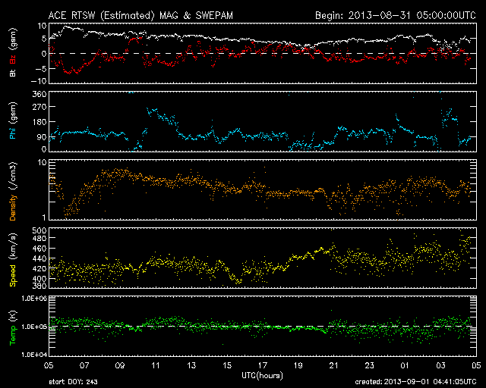Click the '400' tick on the Speed axis
This screenshot has height=388, width=486.
39,278
